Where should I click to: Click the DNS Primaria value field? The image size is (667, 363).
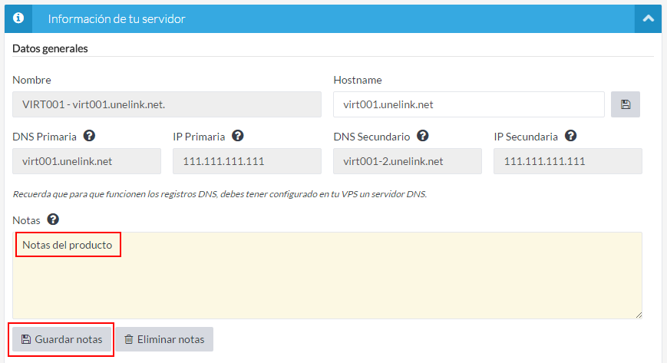coord(87,161)
